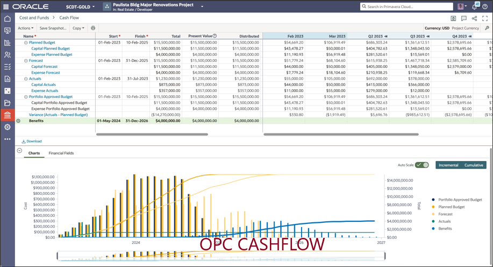This screenshot has height=267, width=493.
Task: Open the discussion comments icon
Action: coord(463,18)
